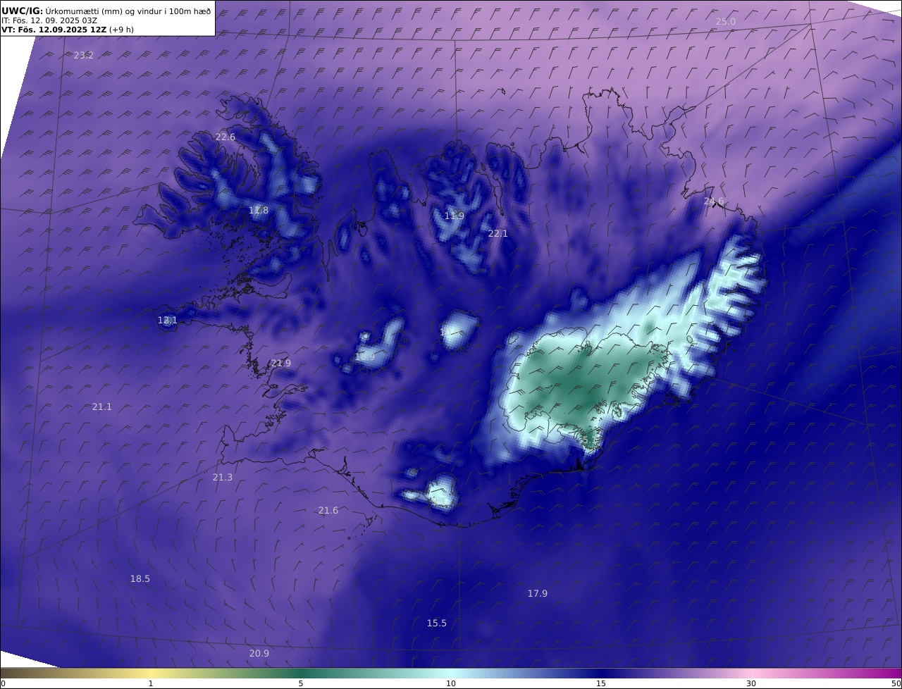This screenshot has height=689, width=902.
Task: Click the 10 tick on the color scale
Action: click(x=451, y=683)
